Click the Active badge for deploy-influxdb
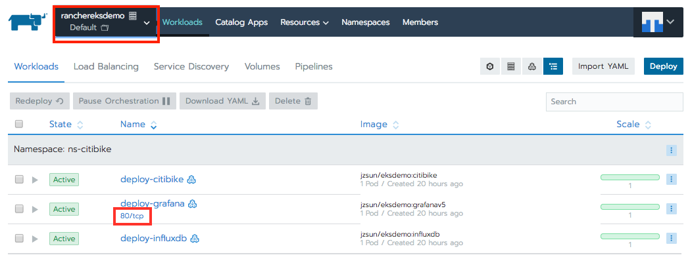 (x=64, y=239)
